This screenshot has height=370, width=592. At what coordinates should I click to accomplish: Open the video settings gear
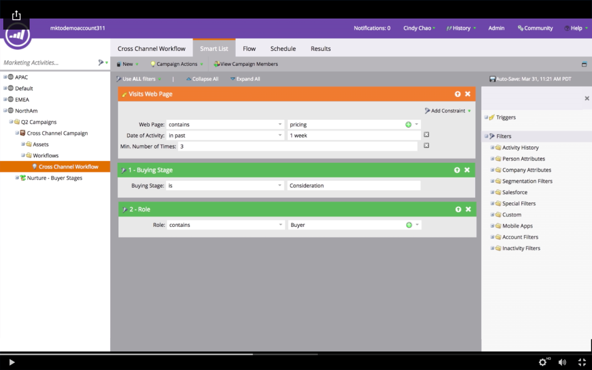543,362
